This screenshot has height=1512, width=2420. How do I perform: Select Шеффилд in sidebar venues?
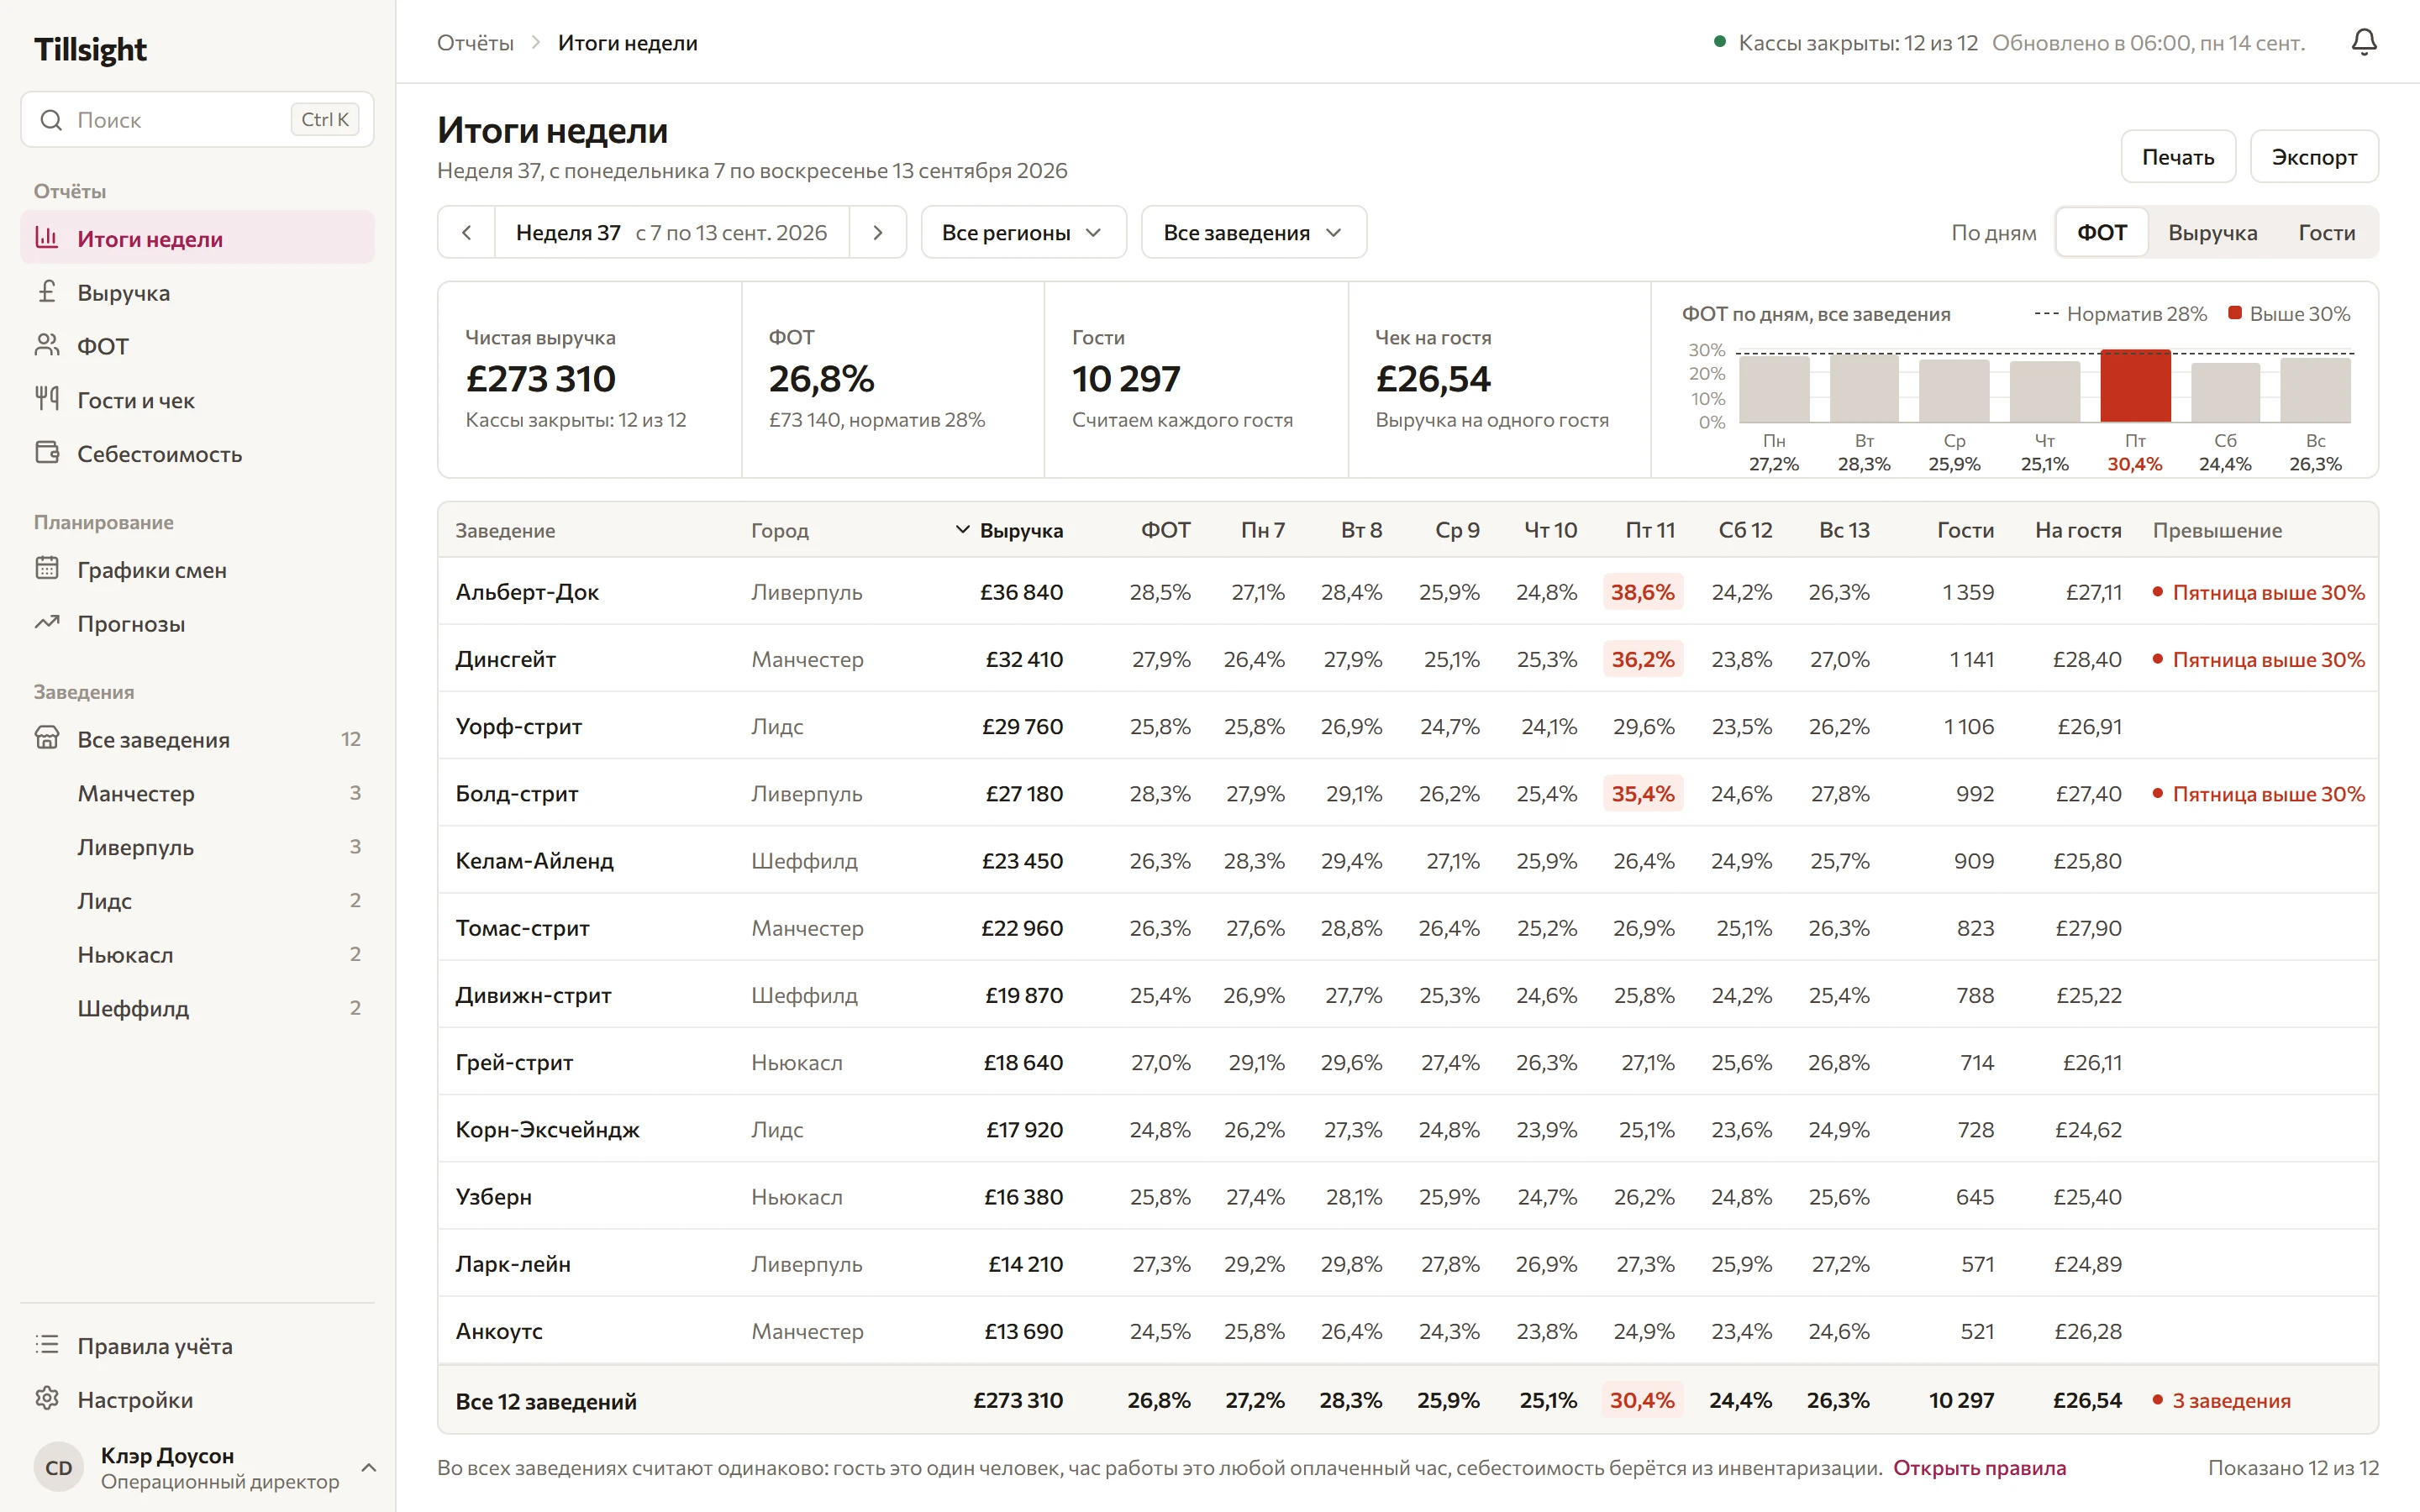click(x=197, y=1008)
